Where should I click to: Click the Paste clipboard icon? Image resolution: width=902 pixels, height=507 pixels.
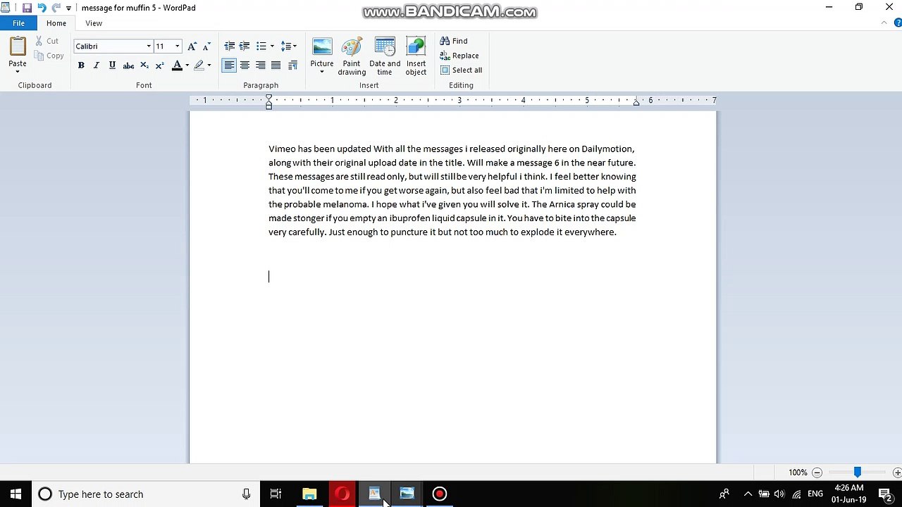18,46
